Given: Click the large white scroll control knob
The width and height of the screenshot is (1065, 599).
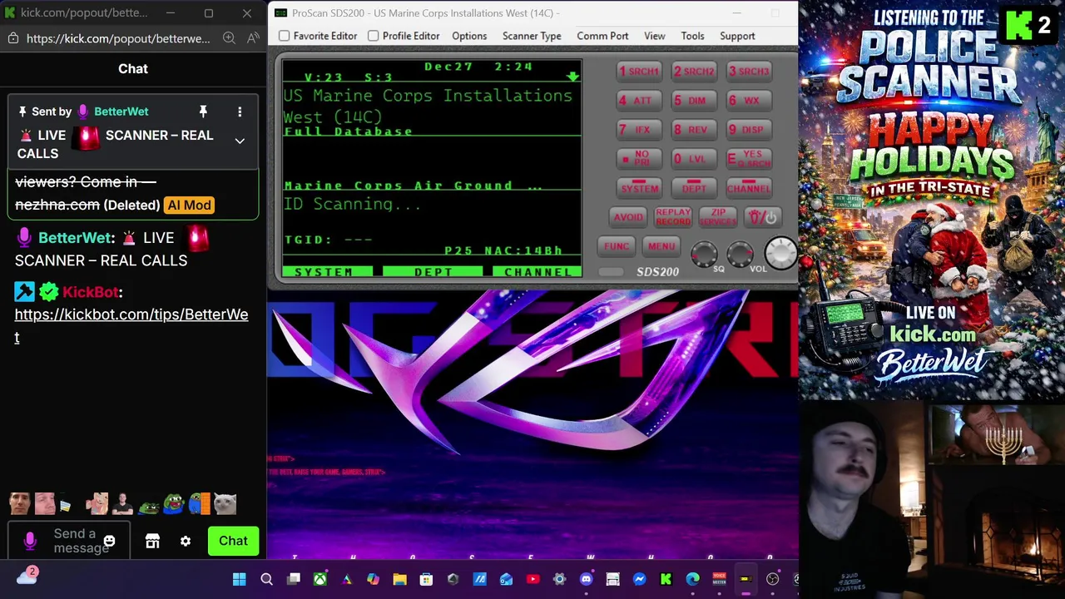Looking at the screenshot, I should pos(781,253).
